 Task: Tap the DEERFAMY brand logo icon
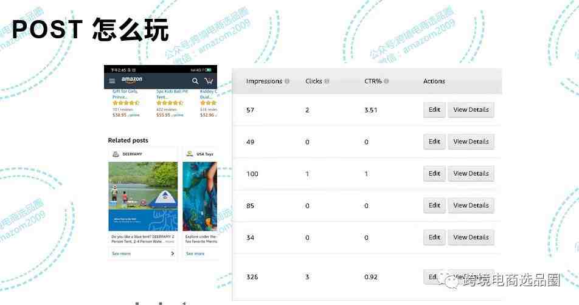click(x=116, y=154)
